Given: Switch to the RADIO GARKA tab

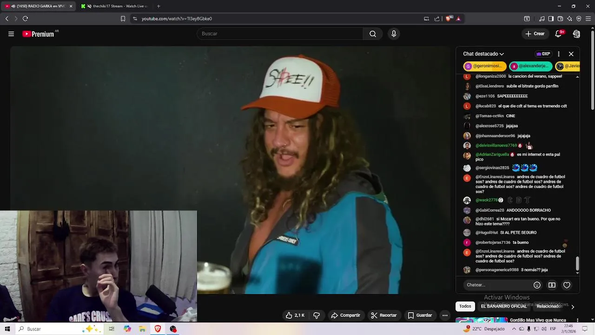Looking at the screenshot, I should (38, 6).
